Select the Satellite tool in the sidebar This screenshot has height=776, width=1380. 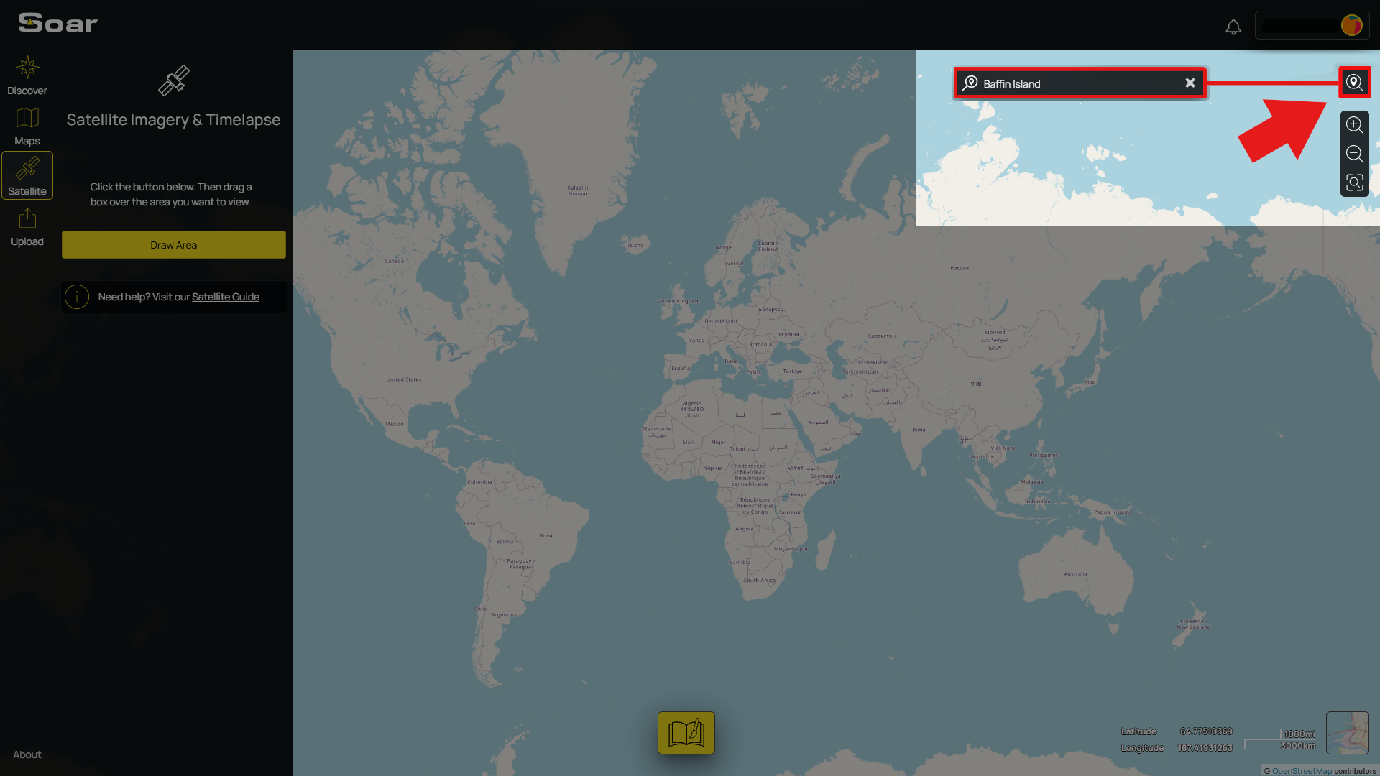click(27, 175)
